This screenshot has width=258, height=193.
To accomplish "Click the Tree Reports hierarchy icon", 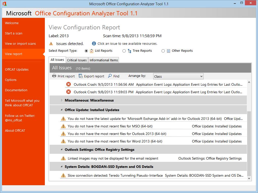I will coord(130,51).
